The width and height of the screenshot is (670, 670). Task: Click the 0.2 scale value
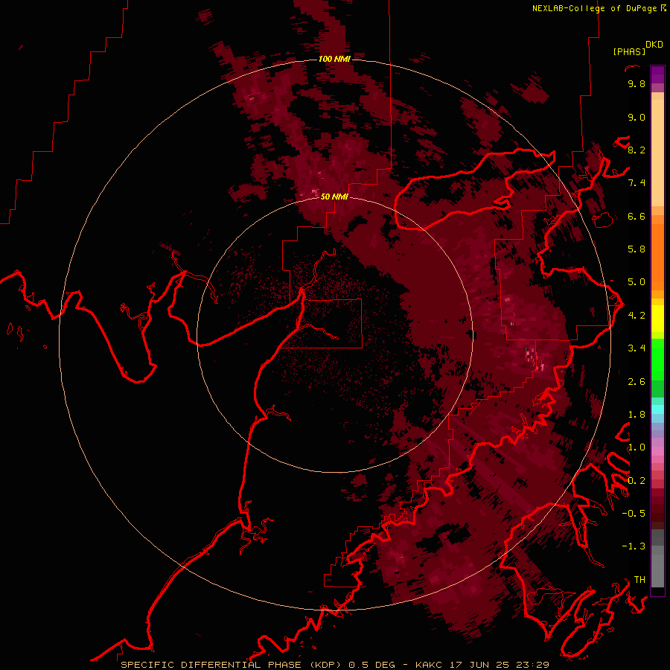636,481
